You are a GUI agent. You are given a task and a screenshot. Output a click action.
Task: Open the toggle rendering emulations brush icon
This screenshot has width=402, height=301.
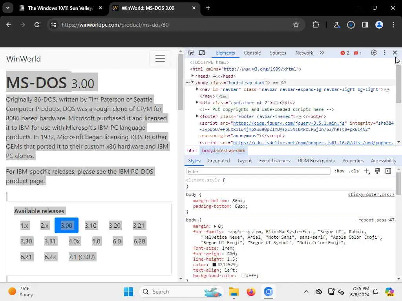(377, 171)
